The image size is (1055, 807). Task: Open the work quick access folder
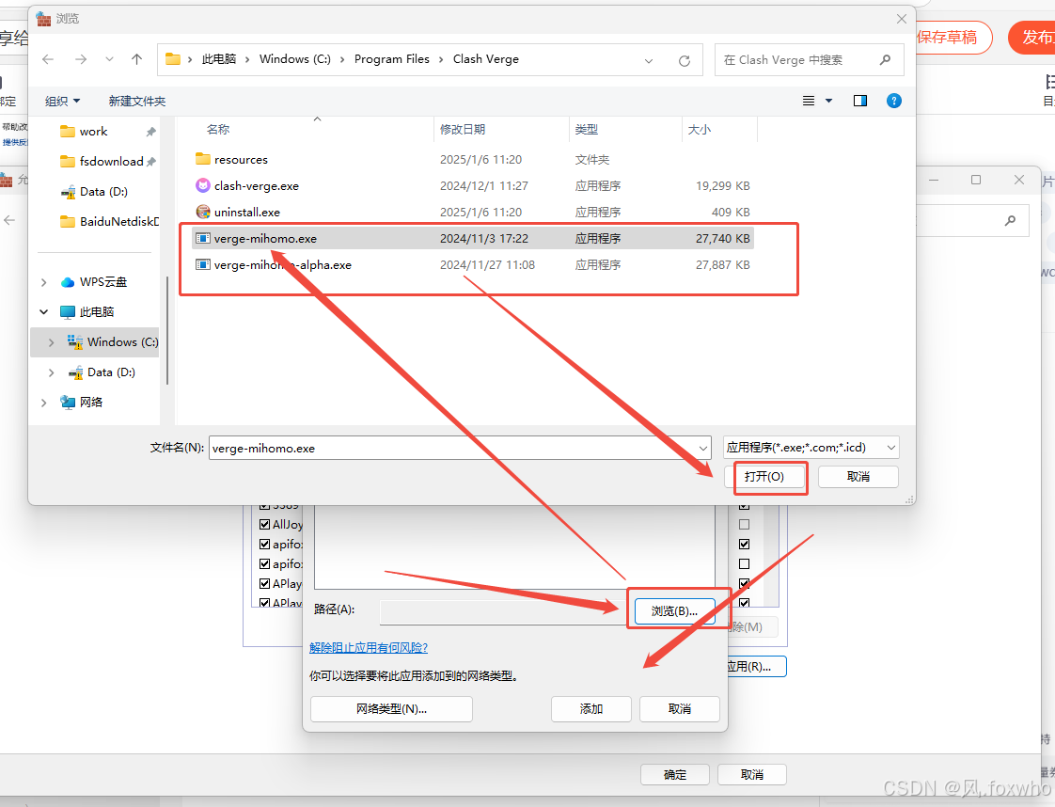pyautogui.click(x=93, y=132)
